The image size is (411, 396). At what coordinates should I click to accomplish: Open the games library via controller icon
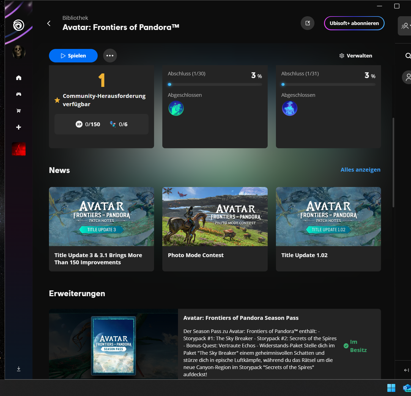click(18, 94)
